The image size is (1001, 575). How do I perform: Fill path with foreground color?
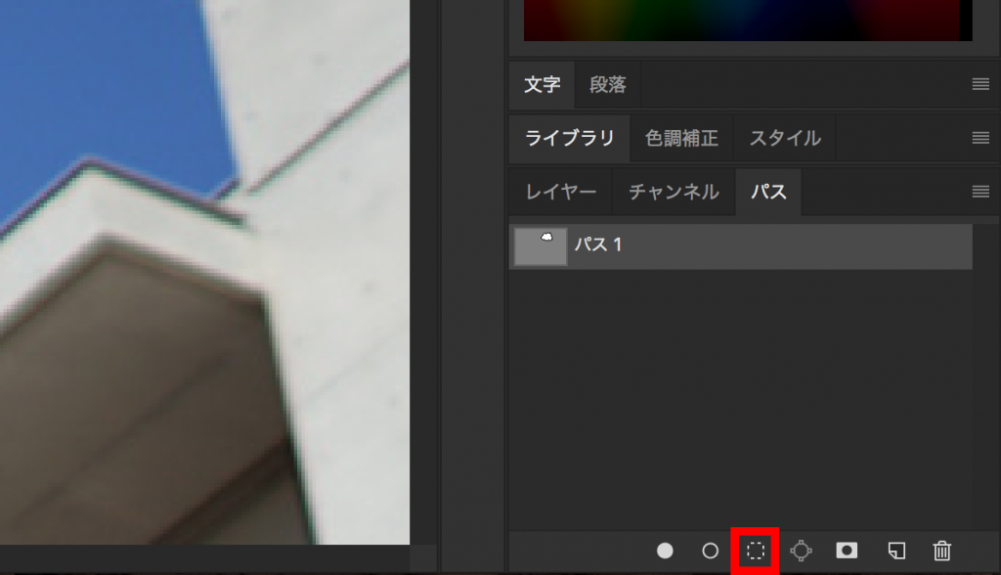[665, 551]
